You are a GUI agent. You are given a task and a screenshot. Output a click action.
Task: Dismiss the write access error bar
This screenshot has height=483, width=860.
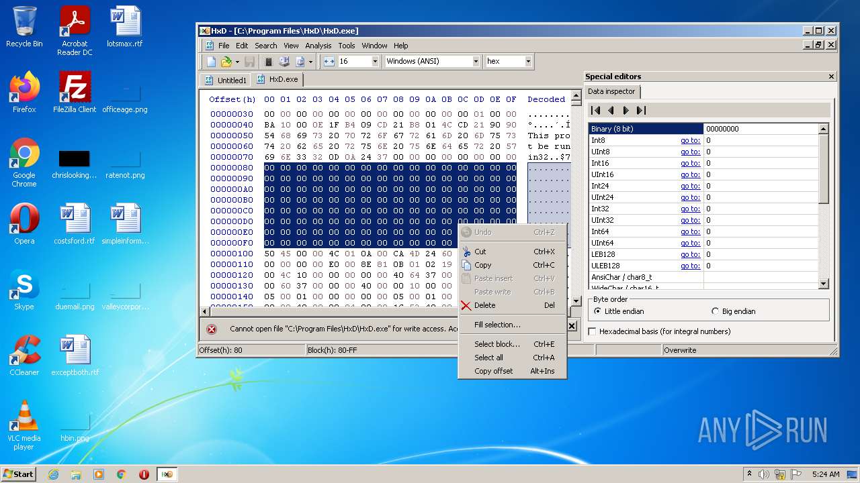572,326
